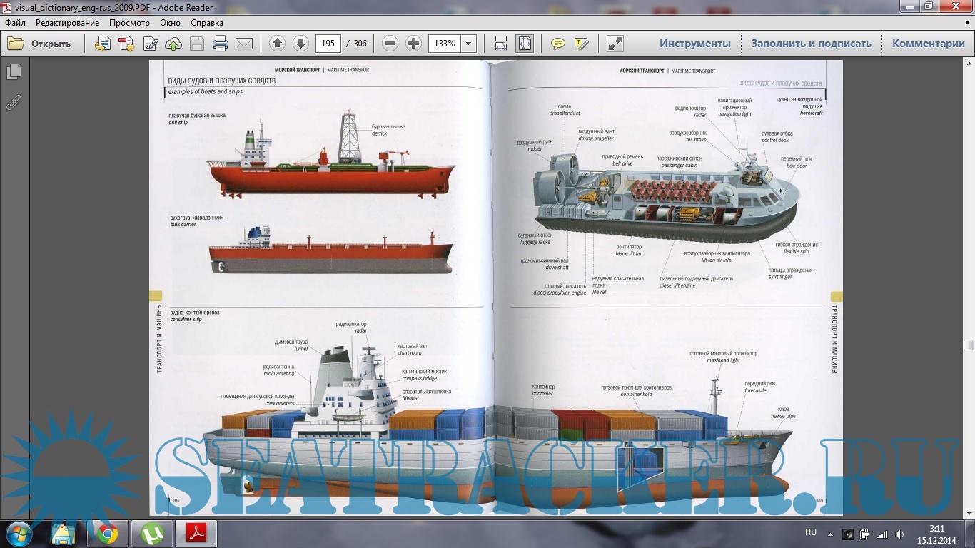975x548 pixels.
Task: Toggle the page thumbnails panel
Action: click(x=14, y=72)
